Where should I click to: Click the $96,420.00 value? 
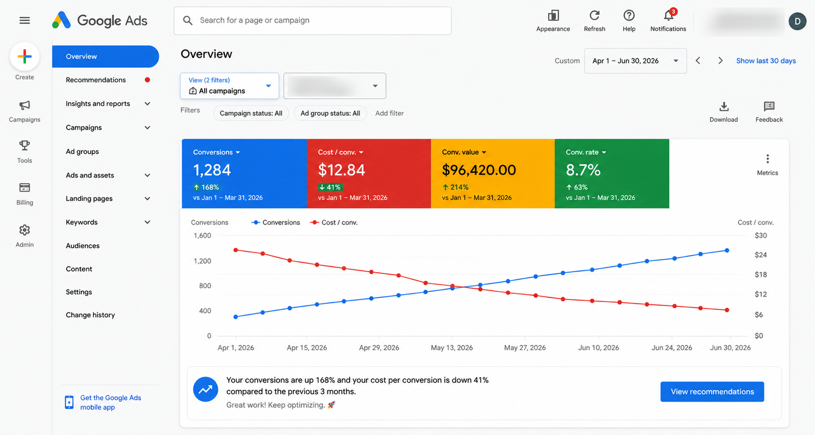(x=479, y=170)
